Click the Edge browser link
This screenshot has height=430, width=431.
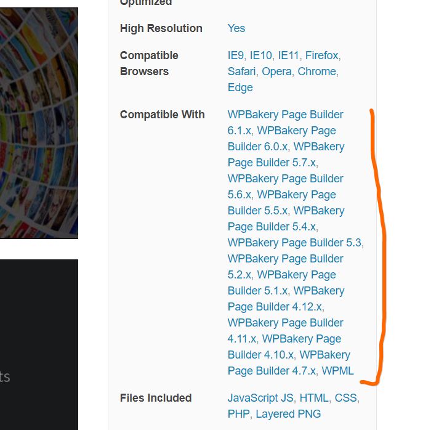(x=240, y=87)
